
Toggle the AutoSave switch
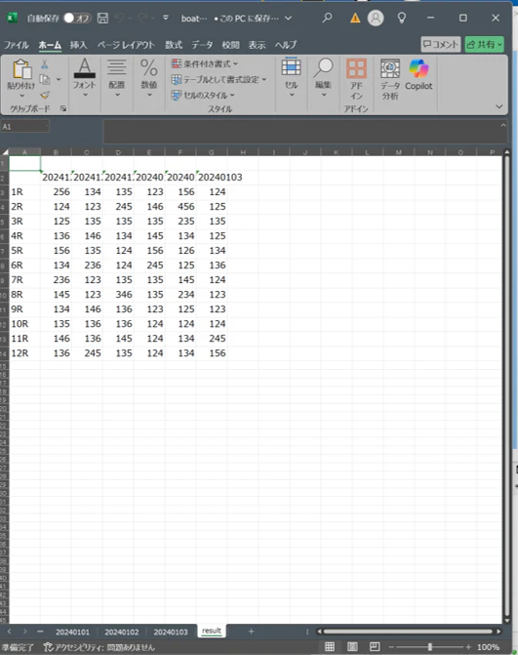(x=77, y=18)
